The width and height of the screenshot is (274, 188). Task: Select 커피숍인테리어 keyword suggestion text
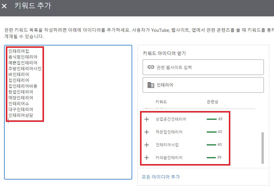169,158
